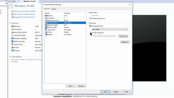Click the '60 GB' Hard Disk summary in dialog

(x=66, y=20)
